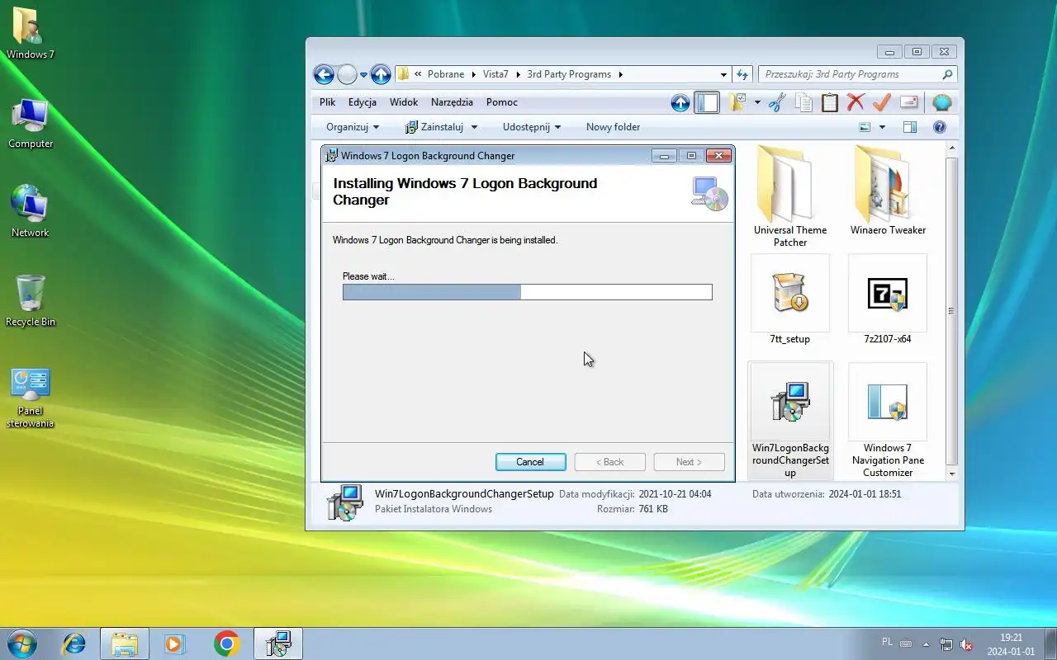
Task: Open Windows Media Player from taskbar
Action: tap(175, 643)
